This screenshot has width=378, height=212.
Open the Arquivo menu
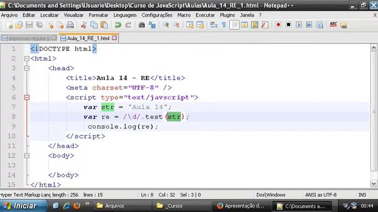[x=9, y=15]
